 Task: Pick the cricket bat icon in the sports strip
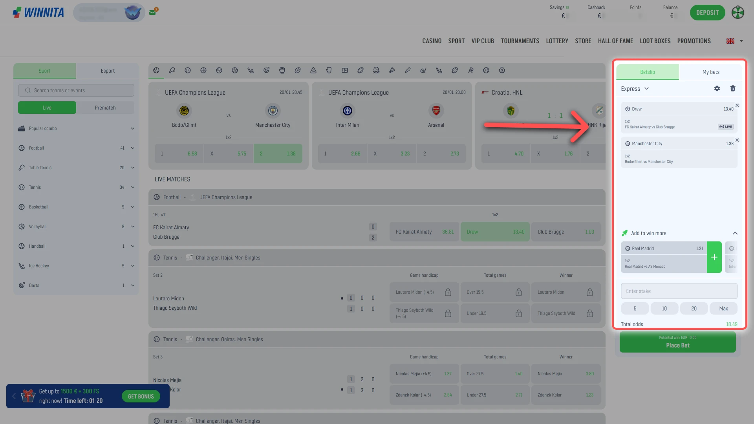408,70
